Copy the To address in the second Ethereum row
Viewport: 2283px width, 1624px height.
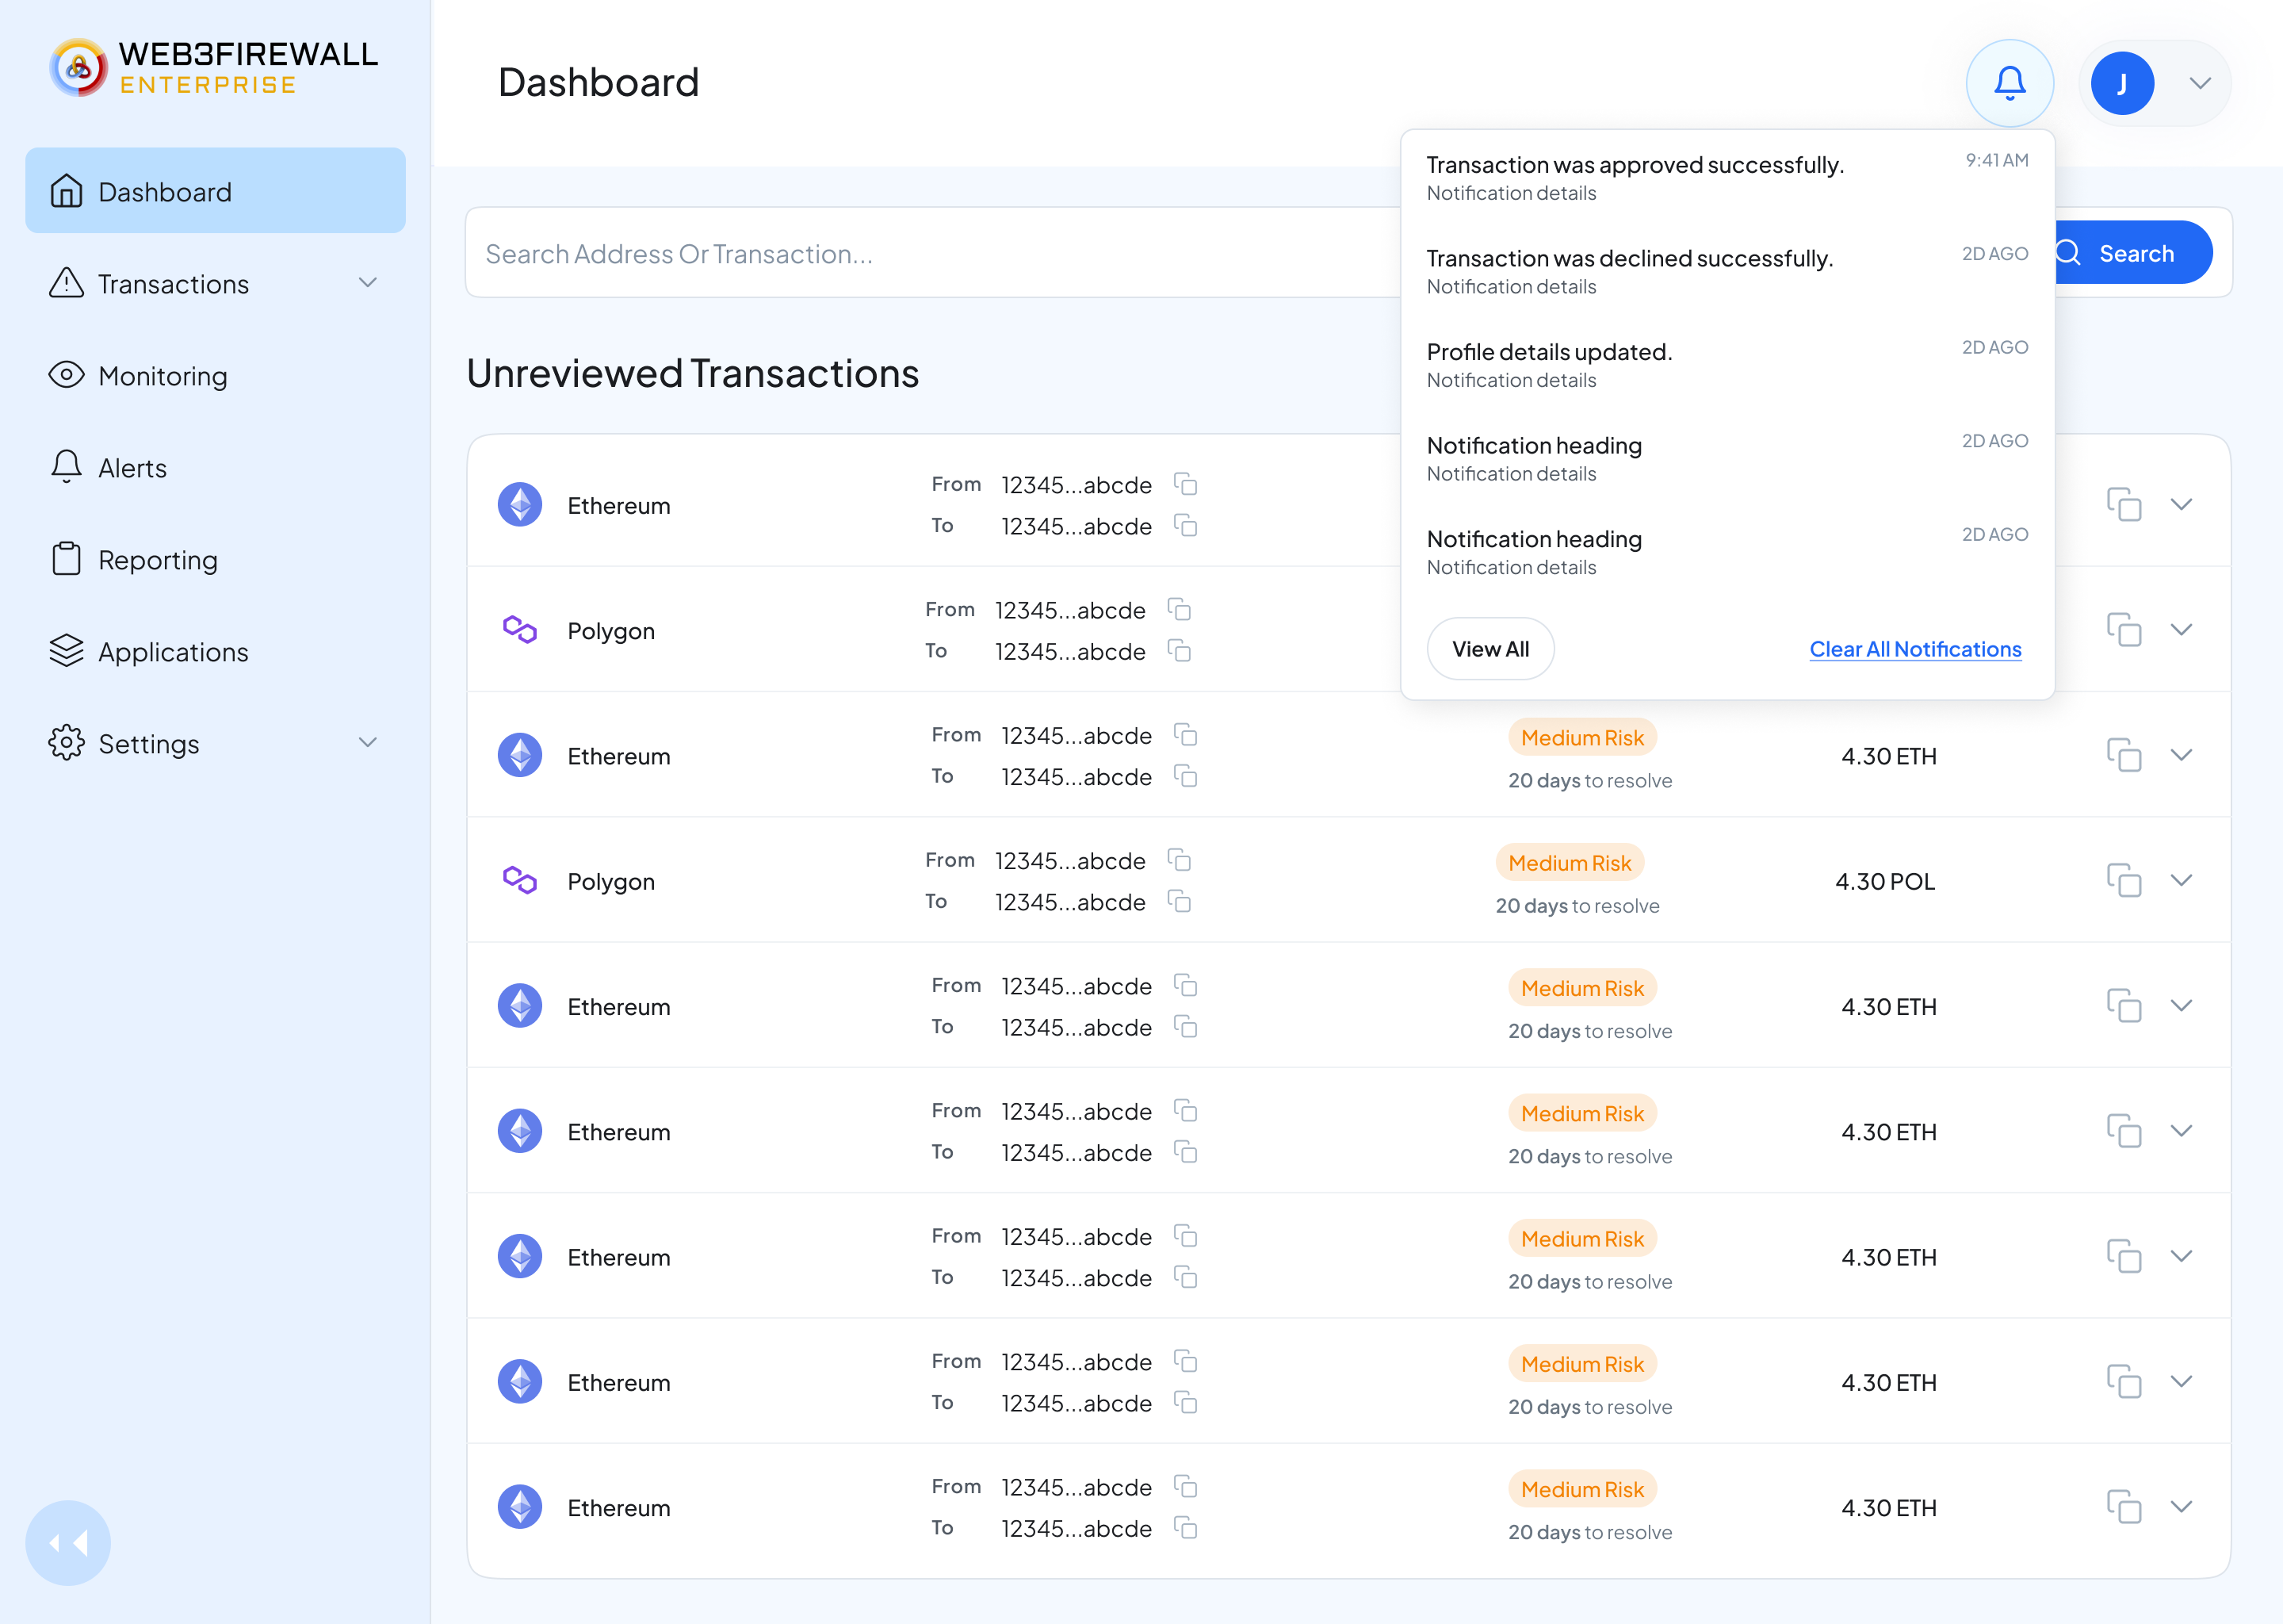click(1185, 777)
